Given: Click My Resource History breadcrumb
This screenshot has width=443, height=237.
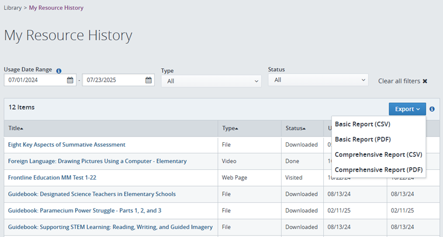Looking at the screenshot, I should (x=56, y=8).
